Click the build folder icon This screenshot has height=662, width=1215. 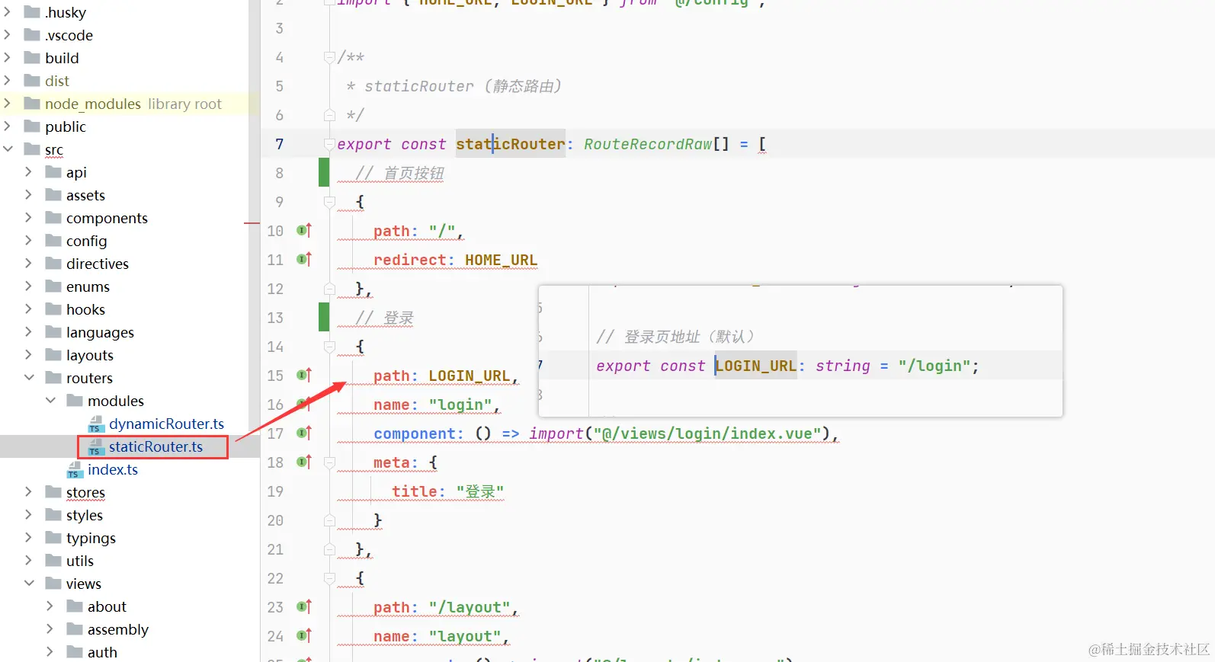click(x=32, y=58)
